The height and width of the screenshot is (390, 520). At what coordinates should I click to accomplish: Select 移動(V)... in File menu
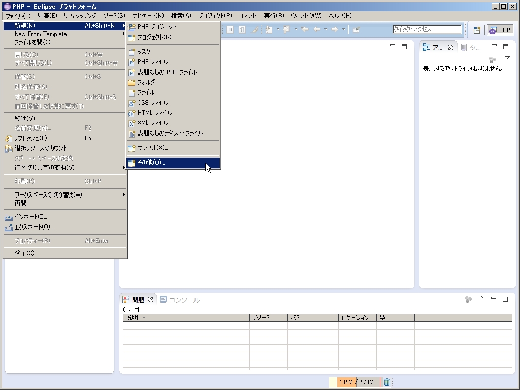[64, 118]
